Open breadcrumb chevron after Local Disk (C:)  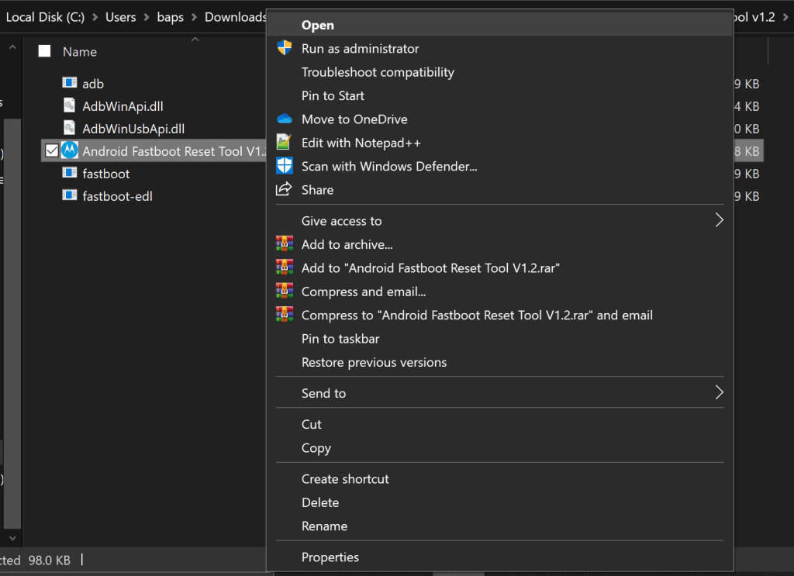[95, 17]
